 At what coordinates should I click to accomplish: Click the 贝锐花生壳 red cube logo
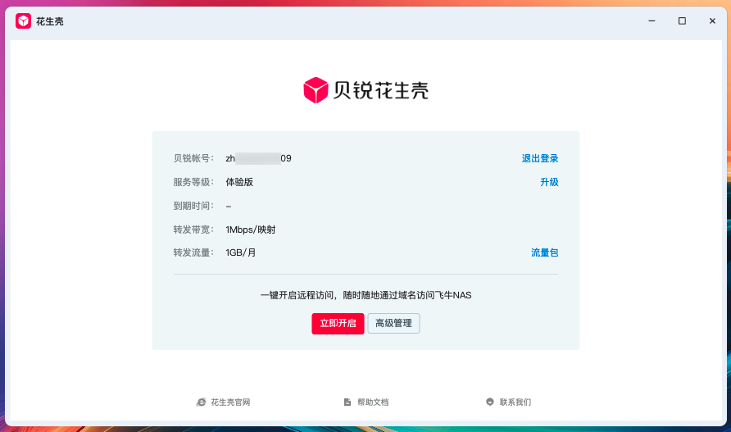click(316, 90)
